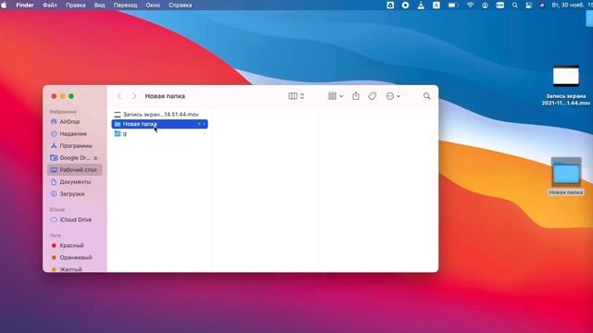The height and width of the screenshot is (333, 593).
Task: Open the keyboard viewer menu bar icon
Action: pos(500,6)
